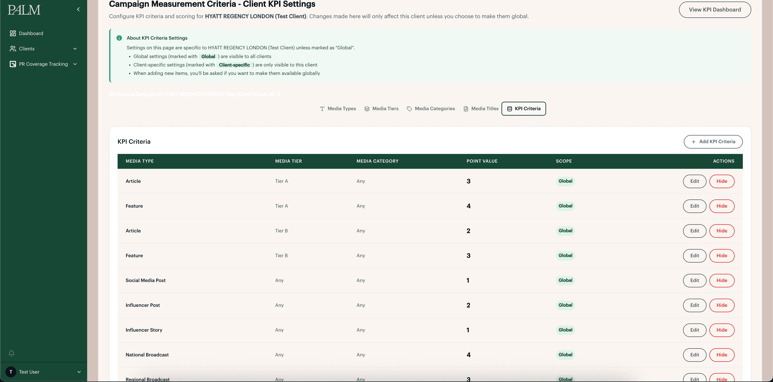773x382 pixels.
Task: Open View KPI Dashboard
Action: click(715, 10)
